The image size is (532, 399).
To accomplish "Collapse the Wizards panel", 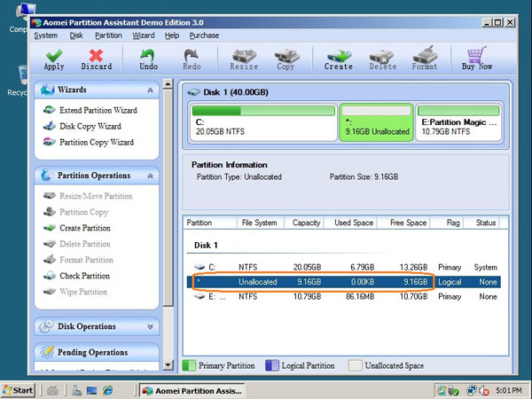I will pos(149,90).
